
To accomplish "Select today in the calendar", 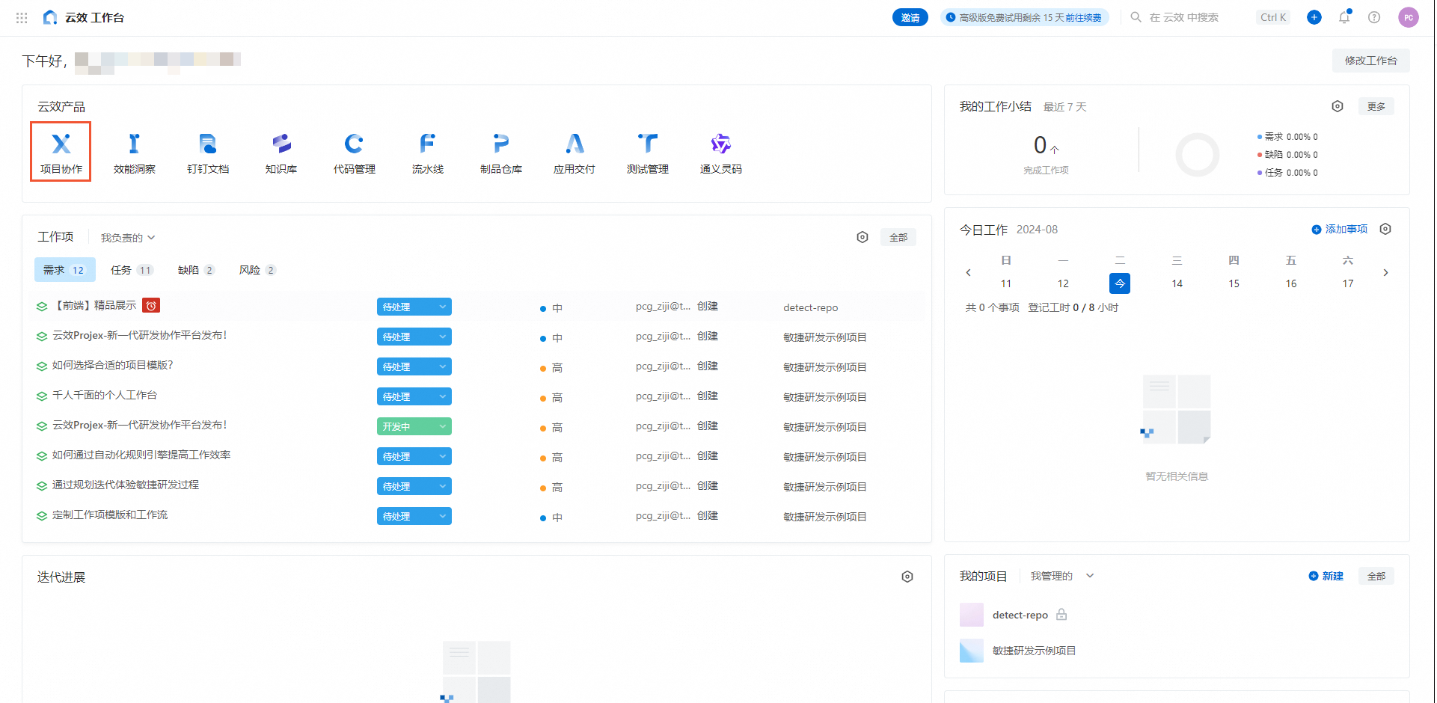I will pos(1120,283).
